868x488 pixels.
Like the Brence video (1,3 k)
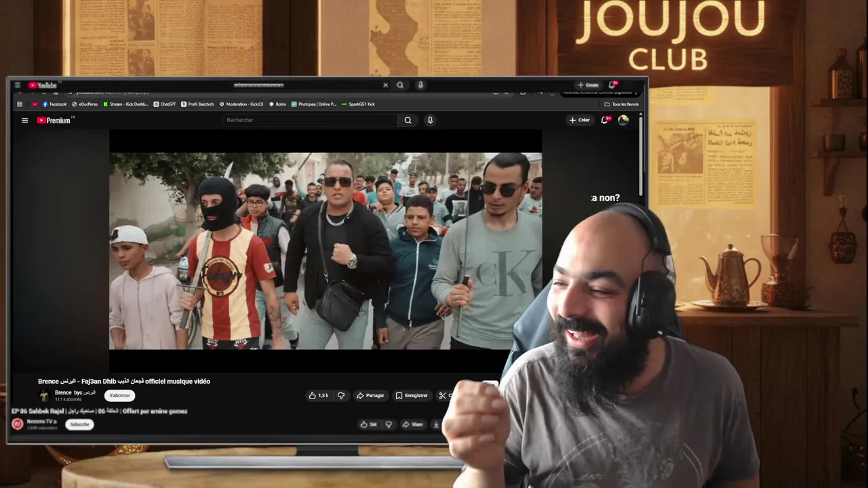[319, 396]
